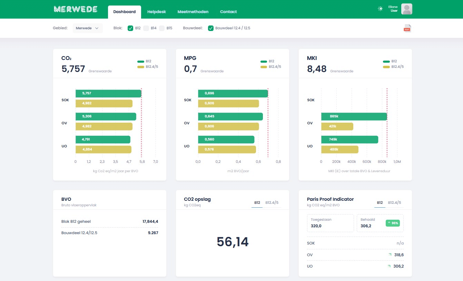Click the user profile avatar
The height and width of the screenshot is (281, 463).
(406, 9)
